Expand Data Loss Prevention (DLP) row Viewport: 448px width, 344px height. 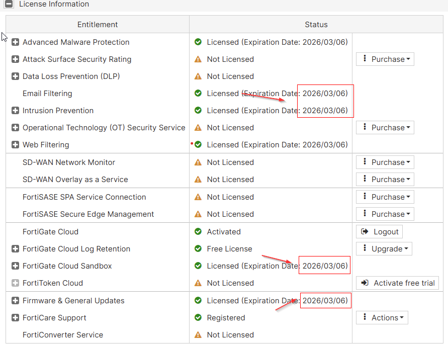click(x=15, y=76)
